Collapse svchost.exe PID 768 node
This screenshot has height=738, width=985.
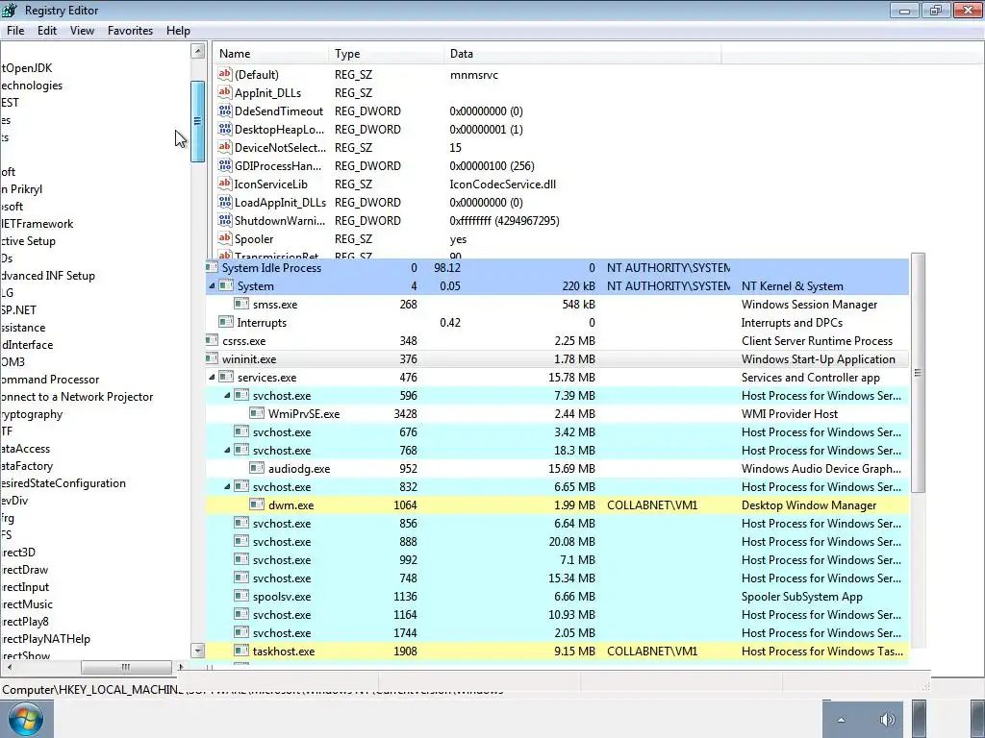(x=227, y=450)
